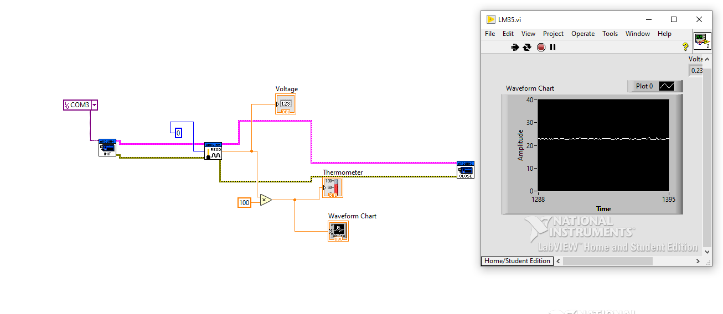Click the VI icon pane in the LM35.vi corner
The width and height of the screenshot is (723, 314).
(702, 40)
